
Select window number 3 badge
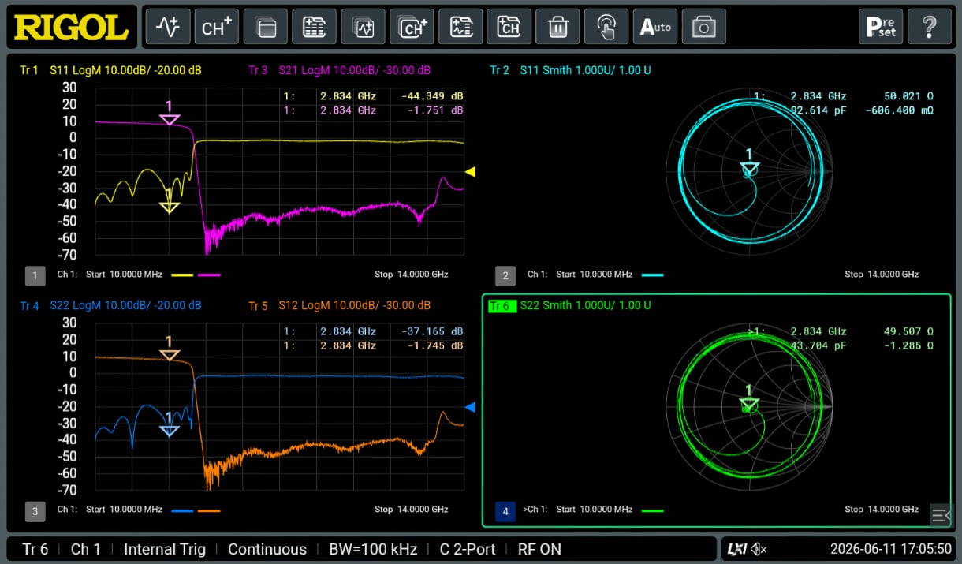click(35, 511)
